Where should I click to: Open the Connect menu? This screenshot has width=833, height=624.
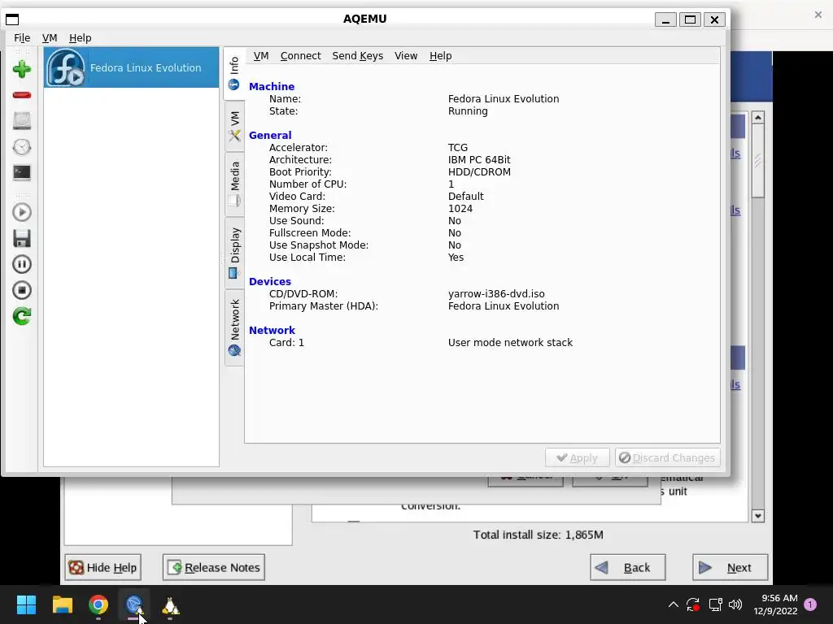301,56
